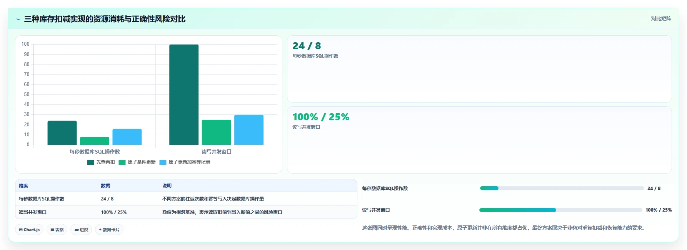Click the blue bar in 每秒数据库SQL操作数 group
687x250 pixels.
point(127,137)
